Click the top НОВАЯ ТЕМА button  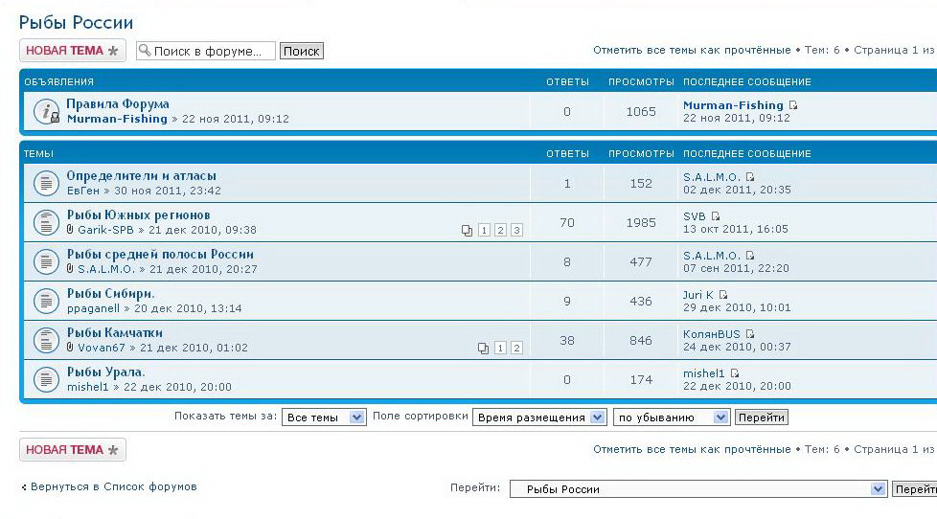tap(72, 51)
